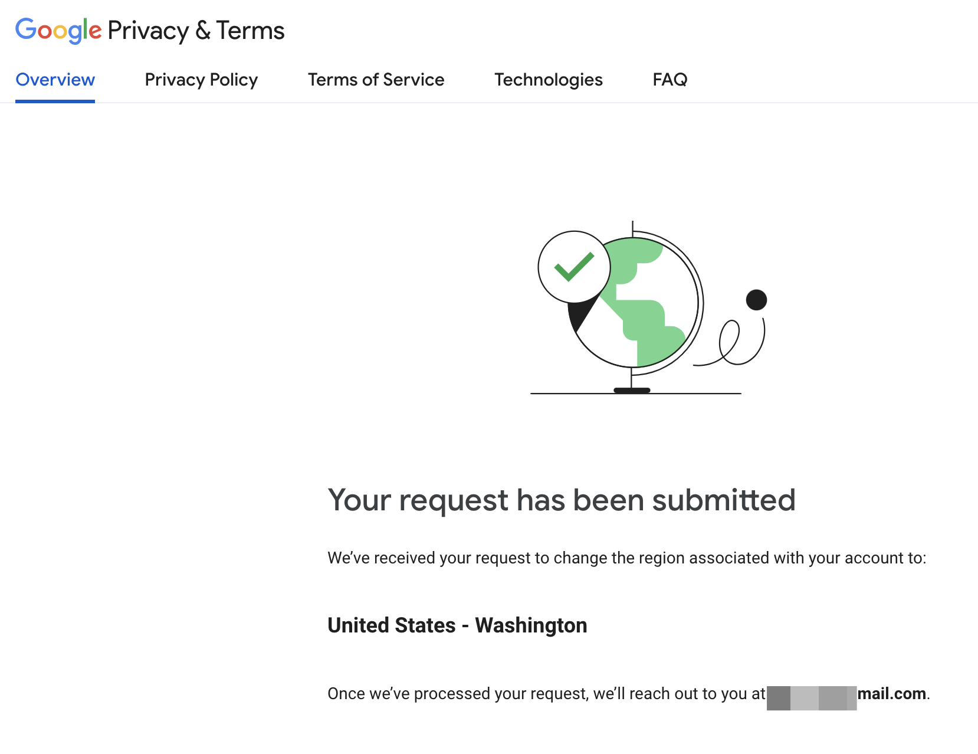This screenshot has width=978, height=754.
Task: Click the globe stand base
Action: pyautogui.click(x=632, y=390)
